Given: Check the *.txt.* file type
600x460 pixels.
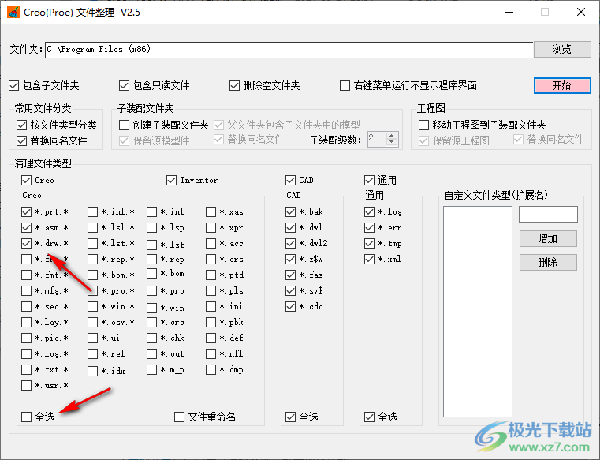Looking at the screenshot, I should coord(26,369).
